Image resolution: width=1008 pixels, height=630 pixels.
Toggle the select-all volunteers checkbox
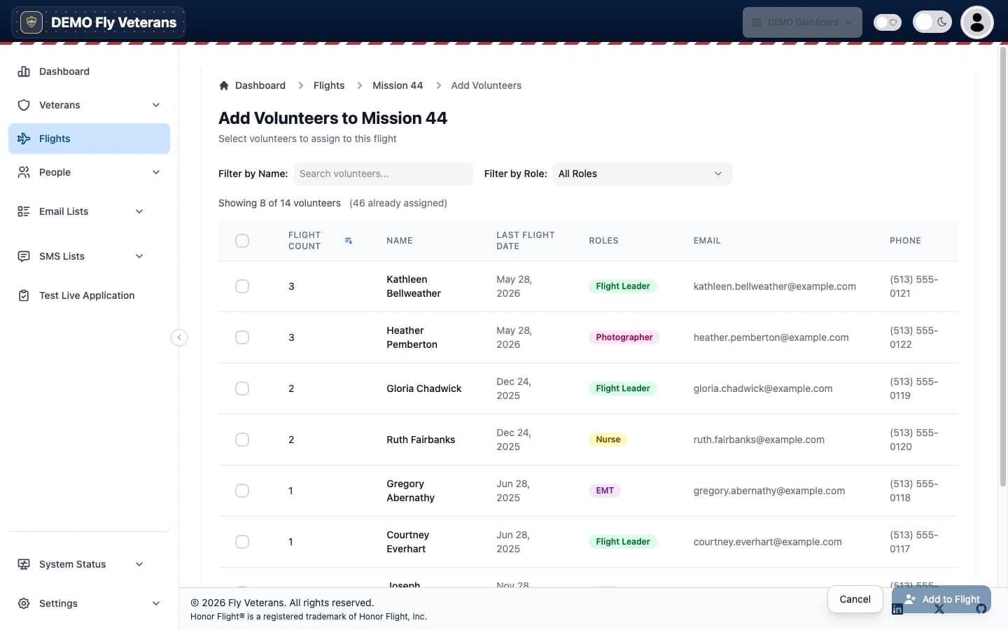pyautogui.click(x=242, y=241)
